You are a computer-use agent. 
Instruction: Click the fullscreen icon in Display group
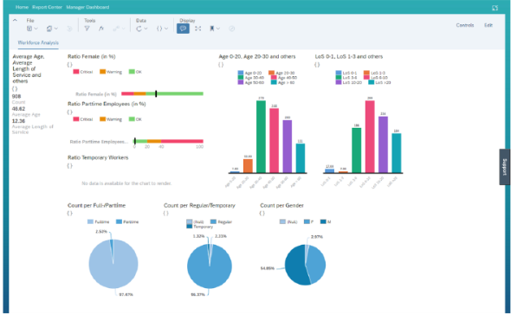197,29
